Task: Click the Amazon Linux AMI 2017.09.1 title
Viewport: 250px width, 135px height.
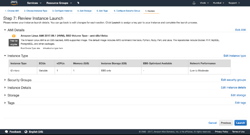Action: coord(64,36)
